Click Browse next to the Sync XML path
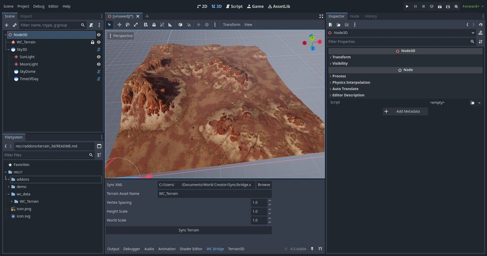This screenshot has height=256, width=487. (x=263, y=184)
